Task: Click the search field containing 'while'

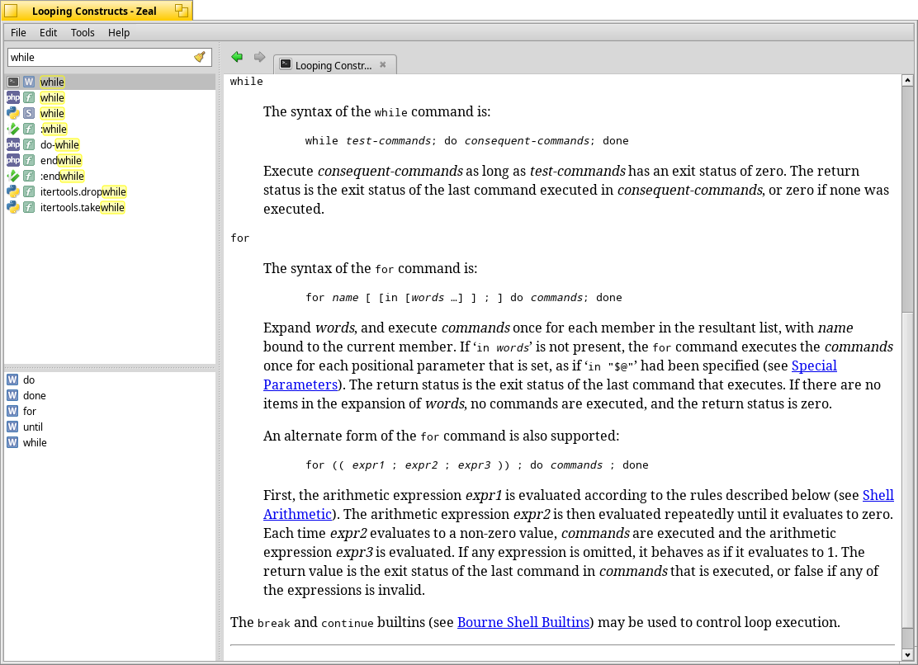Action: [110, 57]
